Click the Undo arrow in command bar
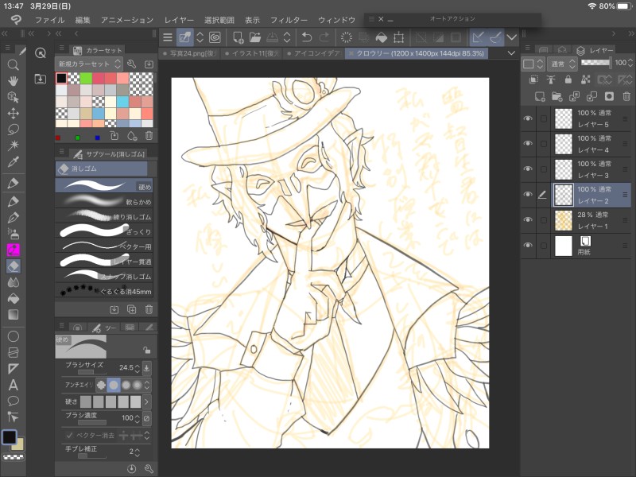This screenshot has height=477, width=636. point(307,37)
